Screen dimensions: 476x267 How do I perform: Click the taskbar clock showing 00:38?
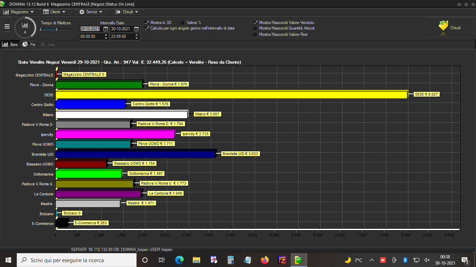(x=445, y=260)
